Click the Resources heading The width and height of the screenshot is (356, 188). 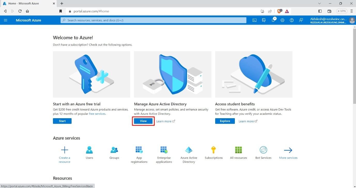tap(63, 178)
